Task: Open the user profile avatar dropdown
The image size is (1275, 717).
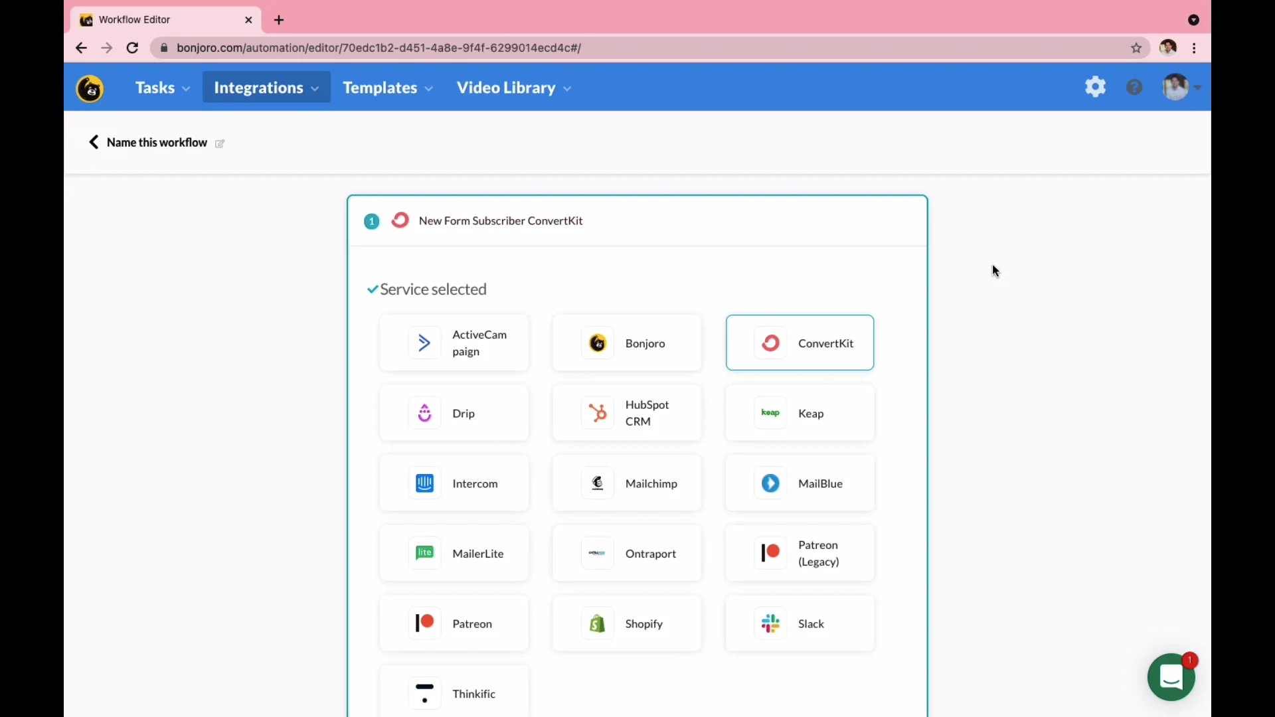Action: (x=1181, y=87)
